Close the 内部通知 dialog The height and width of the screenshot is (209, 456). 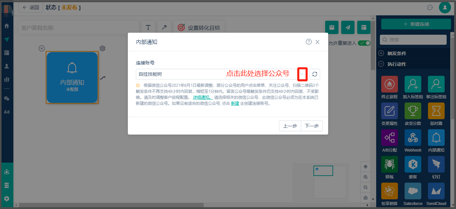pyautogui.click(x=317, y=42)
